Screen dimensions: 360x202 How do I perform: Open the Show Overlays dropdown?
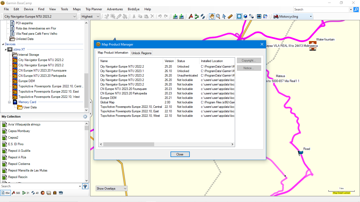[111, 188]
